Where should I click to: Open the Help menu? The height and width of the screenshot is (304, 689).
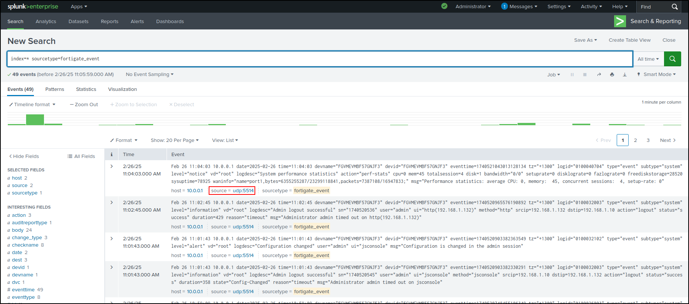620,7
